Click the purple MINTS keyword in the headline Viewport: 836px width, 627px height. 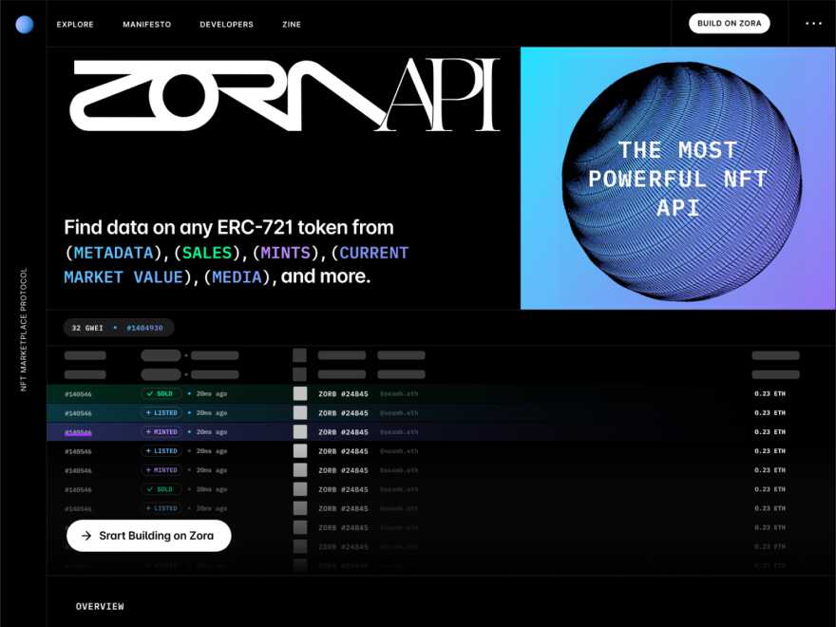(x=286, y=253)
